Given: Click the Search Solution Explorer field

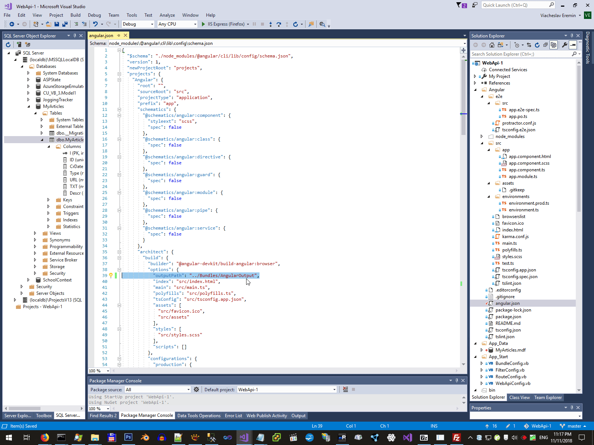Looking at the screenshot, I should pyautogui.click(x=520, y=54).
